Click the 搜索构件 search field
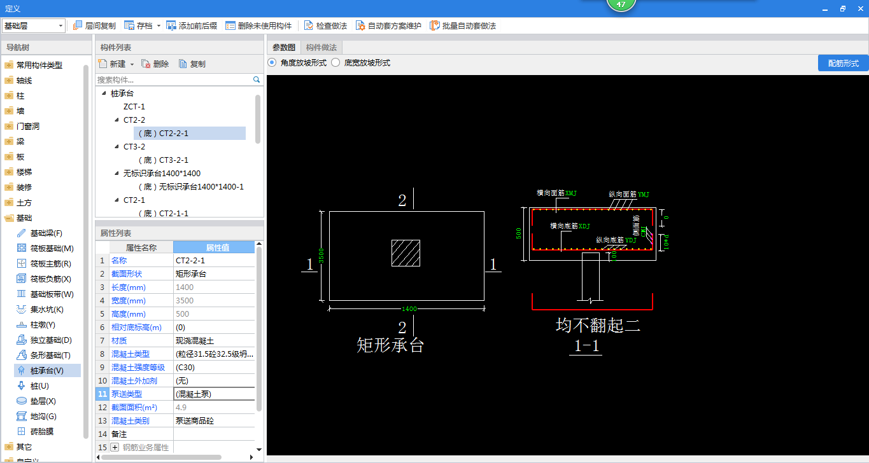 coord(174,80)
